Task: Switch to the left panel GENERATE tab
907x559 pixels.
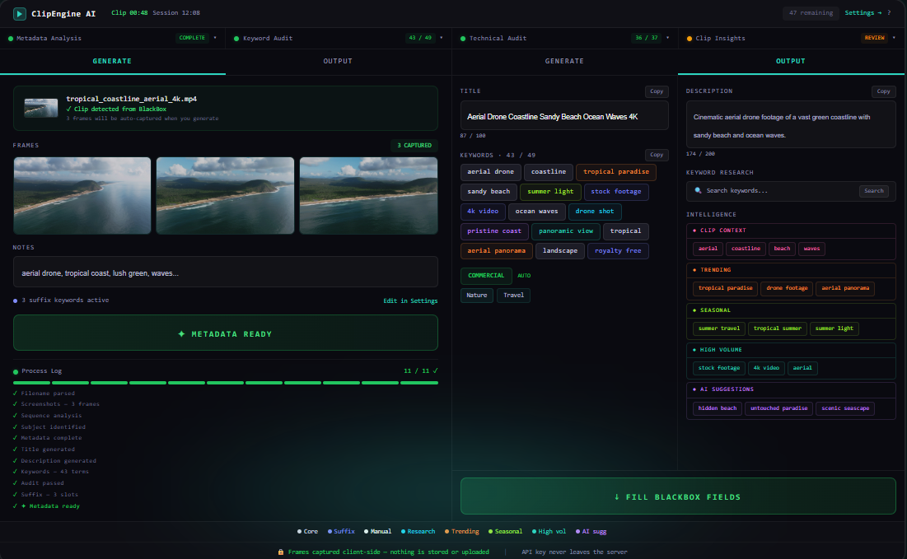Action: [x=112, y=61]
